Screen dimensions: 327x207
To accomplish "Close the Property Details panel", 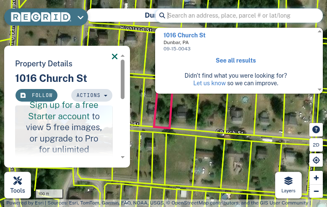I will pyautogui.click(x=114, y=56).
